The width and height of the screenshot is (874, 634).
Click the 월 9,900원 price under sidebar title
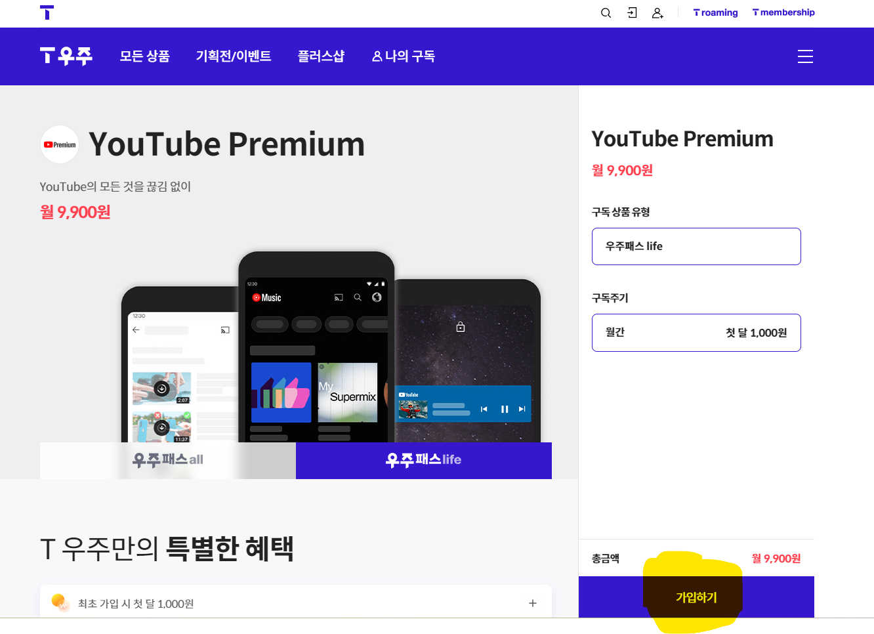point(622,171)
